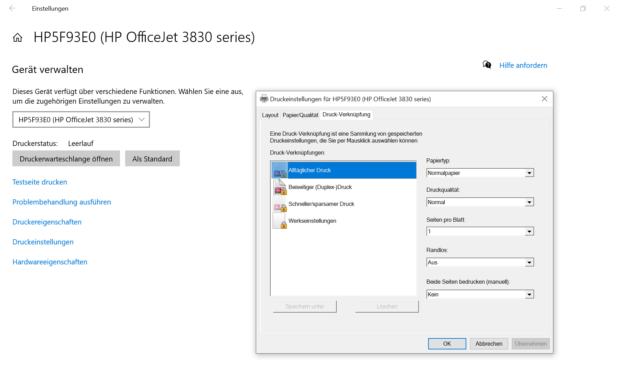Close the Druckeinstellungen dialog

(x=544, y=99)
